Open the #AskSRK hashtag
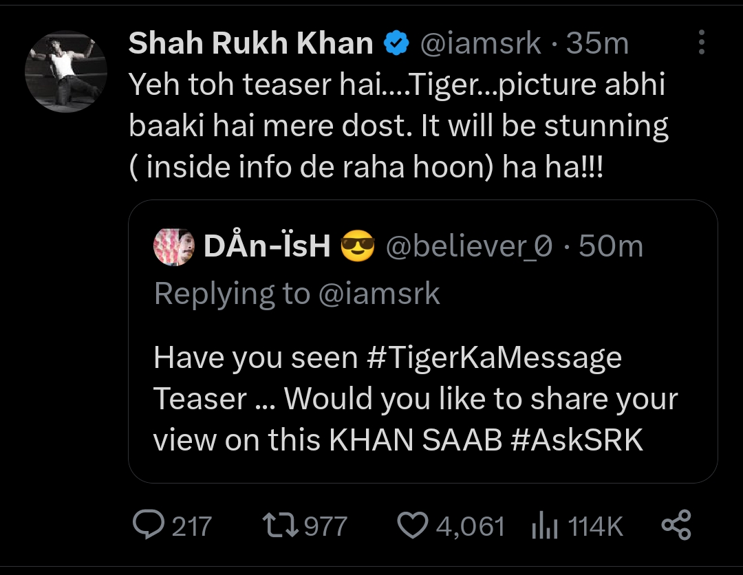This screenshot has height=575, width=743. (577, 441)
